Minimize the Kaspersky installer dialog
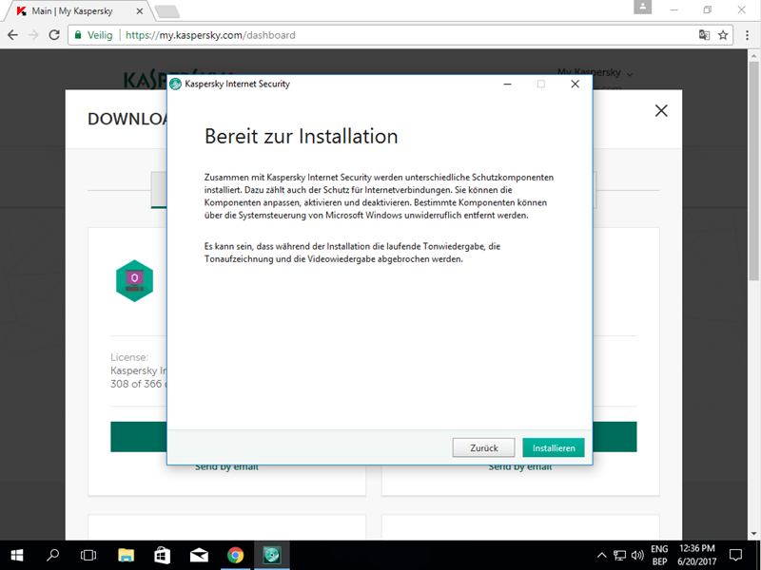The image size is (761, 570). [x=507, y=84]
